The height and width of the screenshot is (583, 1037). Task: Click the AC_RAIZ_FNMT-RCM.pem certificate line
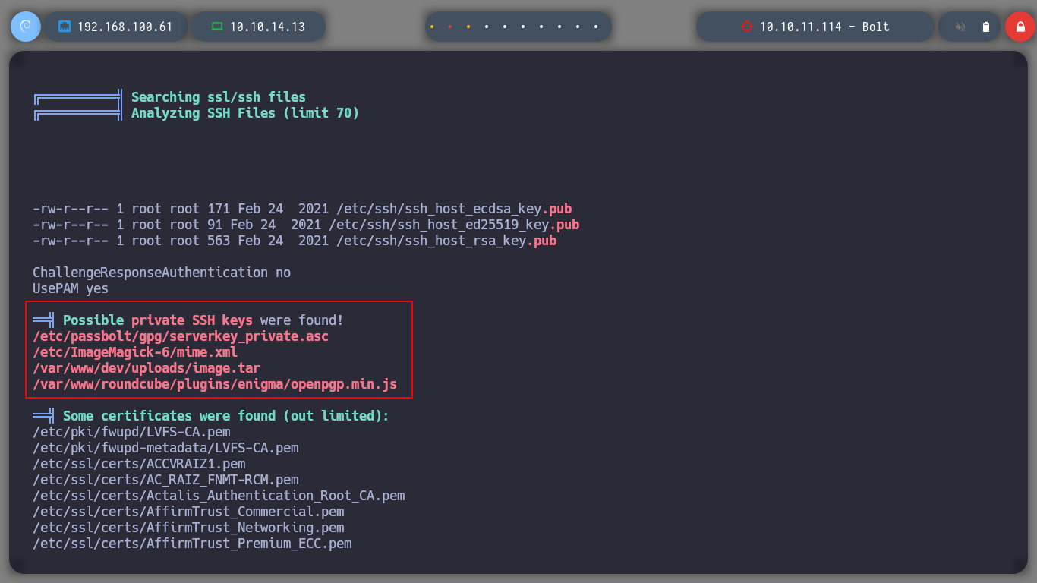(165, 480)
